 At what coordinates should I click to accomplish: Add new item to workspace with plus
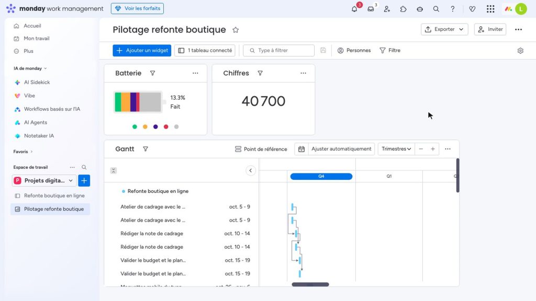pyautogui.click(x=84, y=180)
